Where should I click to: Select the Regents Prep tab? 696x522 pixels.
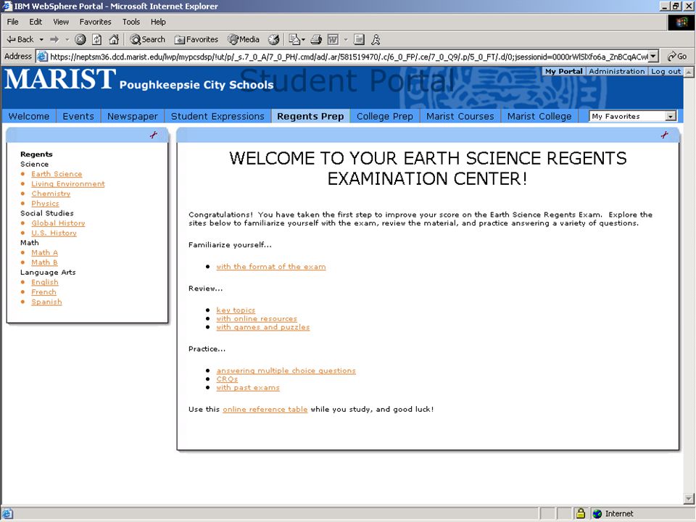310,116
